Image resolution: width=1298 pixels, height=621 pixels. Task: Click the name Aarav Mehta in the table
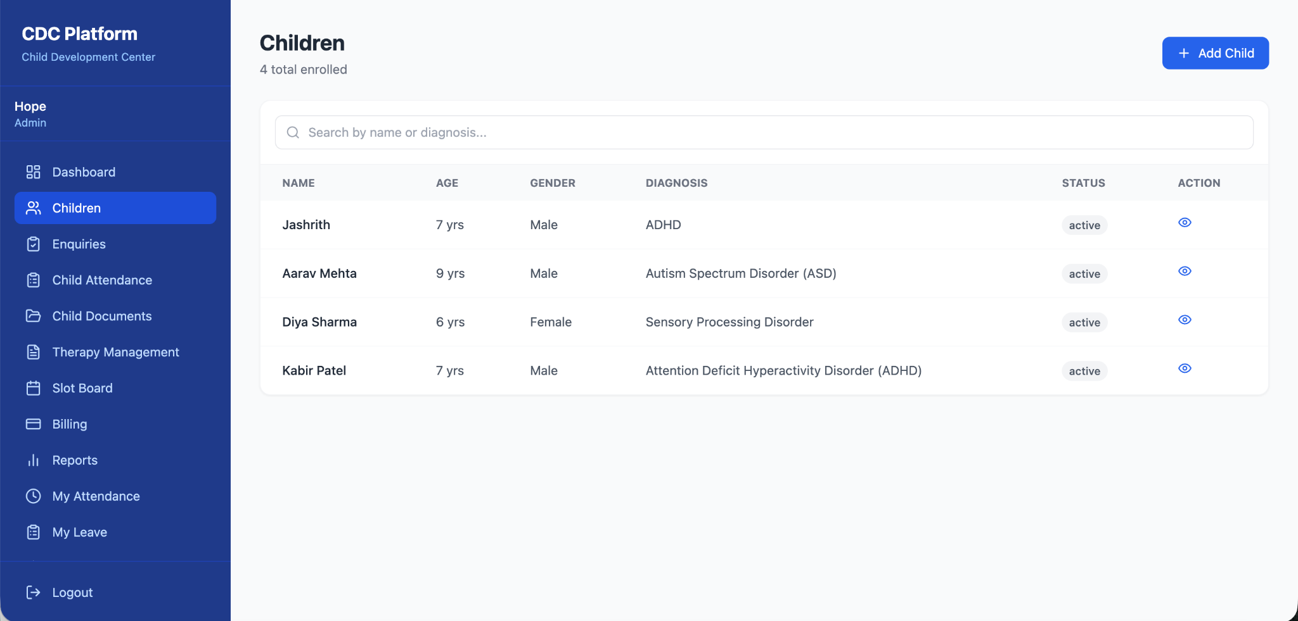coord(319,273)
